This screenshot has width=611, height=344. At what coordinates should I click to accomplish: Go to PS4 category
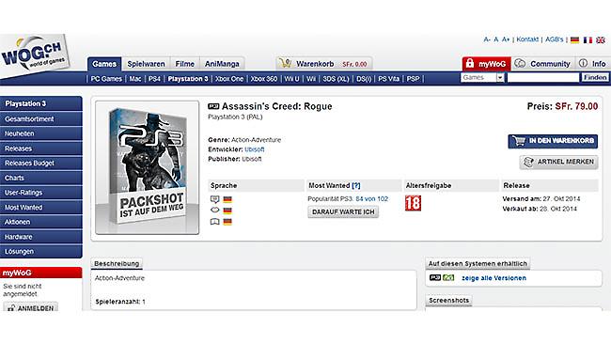point(154,79)
